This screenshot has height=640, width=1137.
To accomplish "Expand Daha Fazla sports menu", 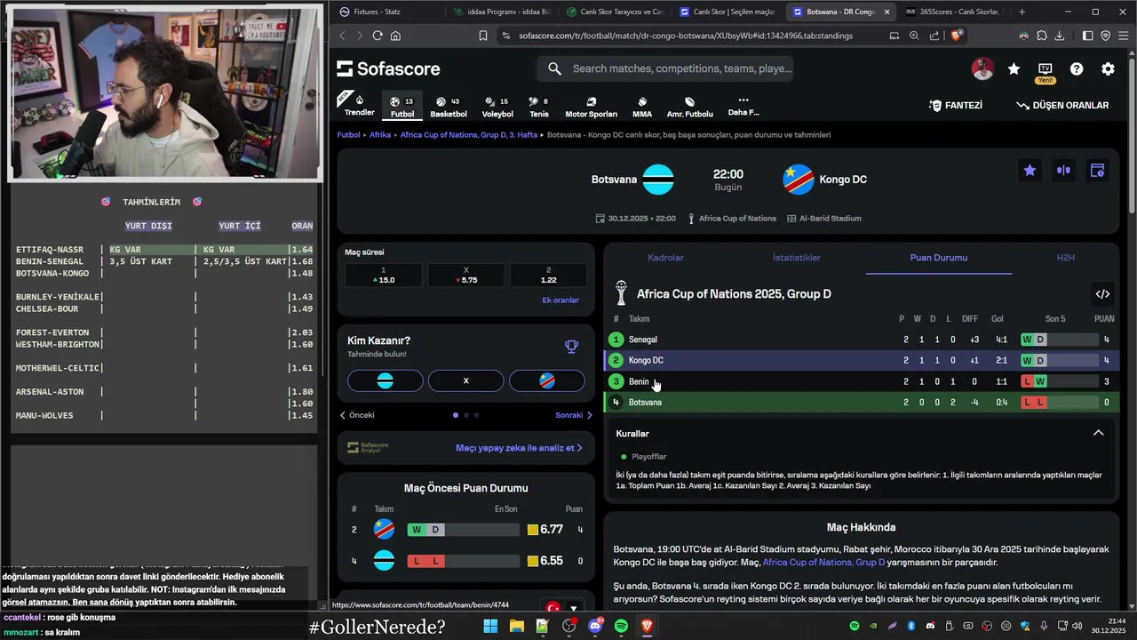I will click(x=743, y=106).
